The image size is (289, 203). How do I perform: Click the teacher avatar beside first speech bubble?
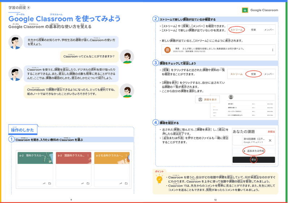point(16,42)
